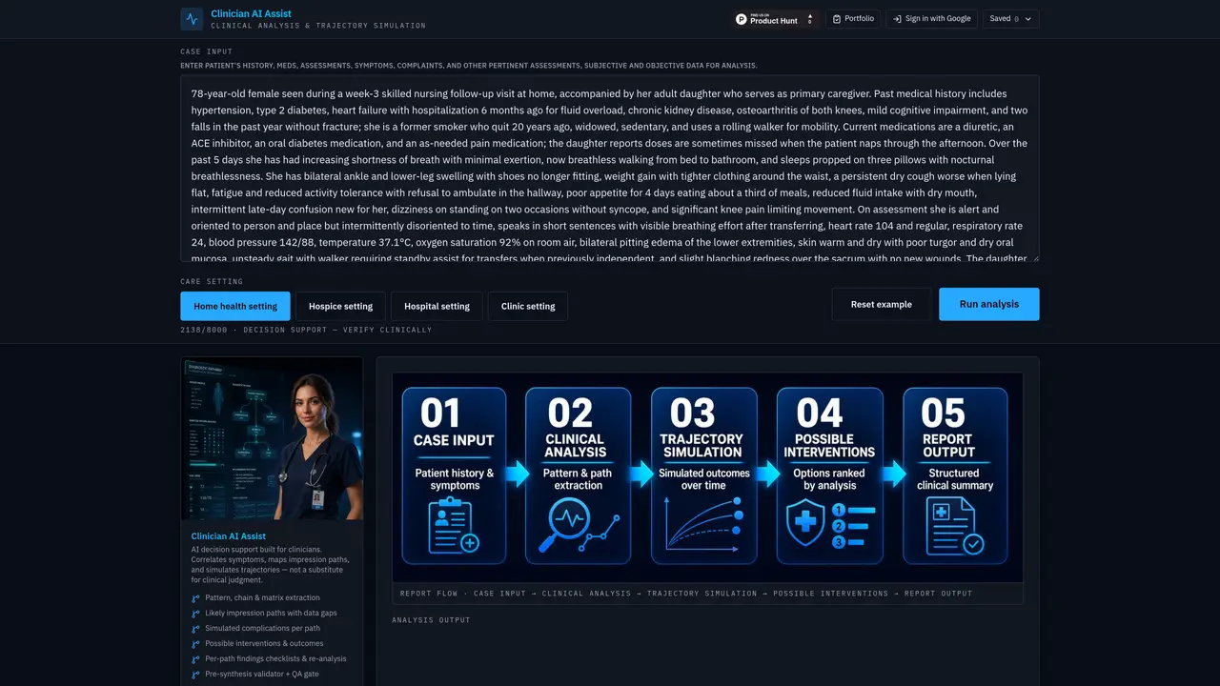Select Hospital setting option
The height and width of the screenshot is (686, 1220).
(x=437, y=306)
